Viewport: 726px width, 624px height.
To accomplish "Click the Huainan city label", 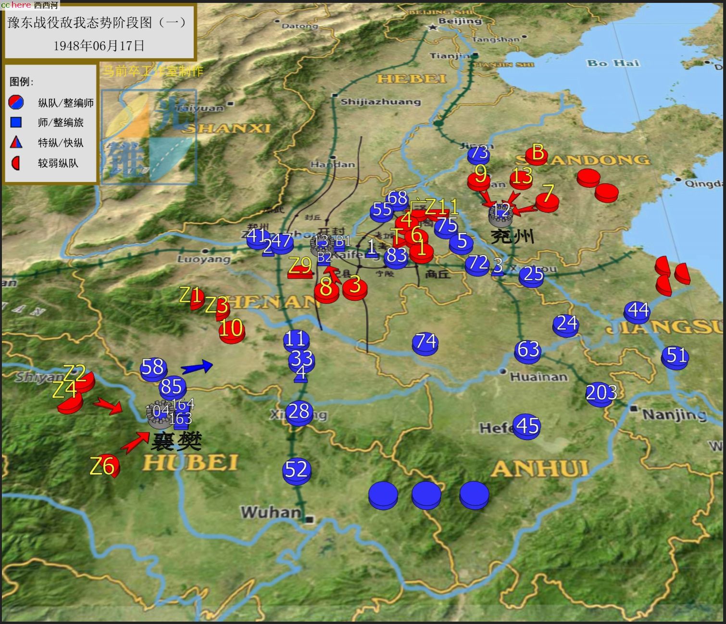I will (x=538, y=377).
